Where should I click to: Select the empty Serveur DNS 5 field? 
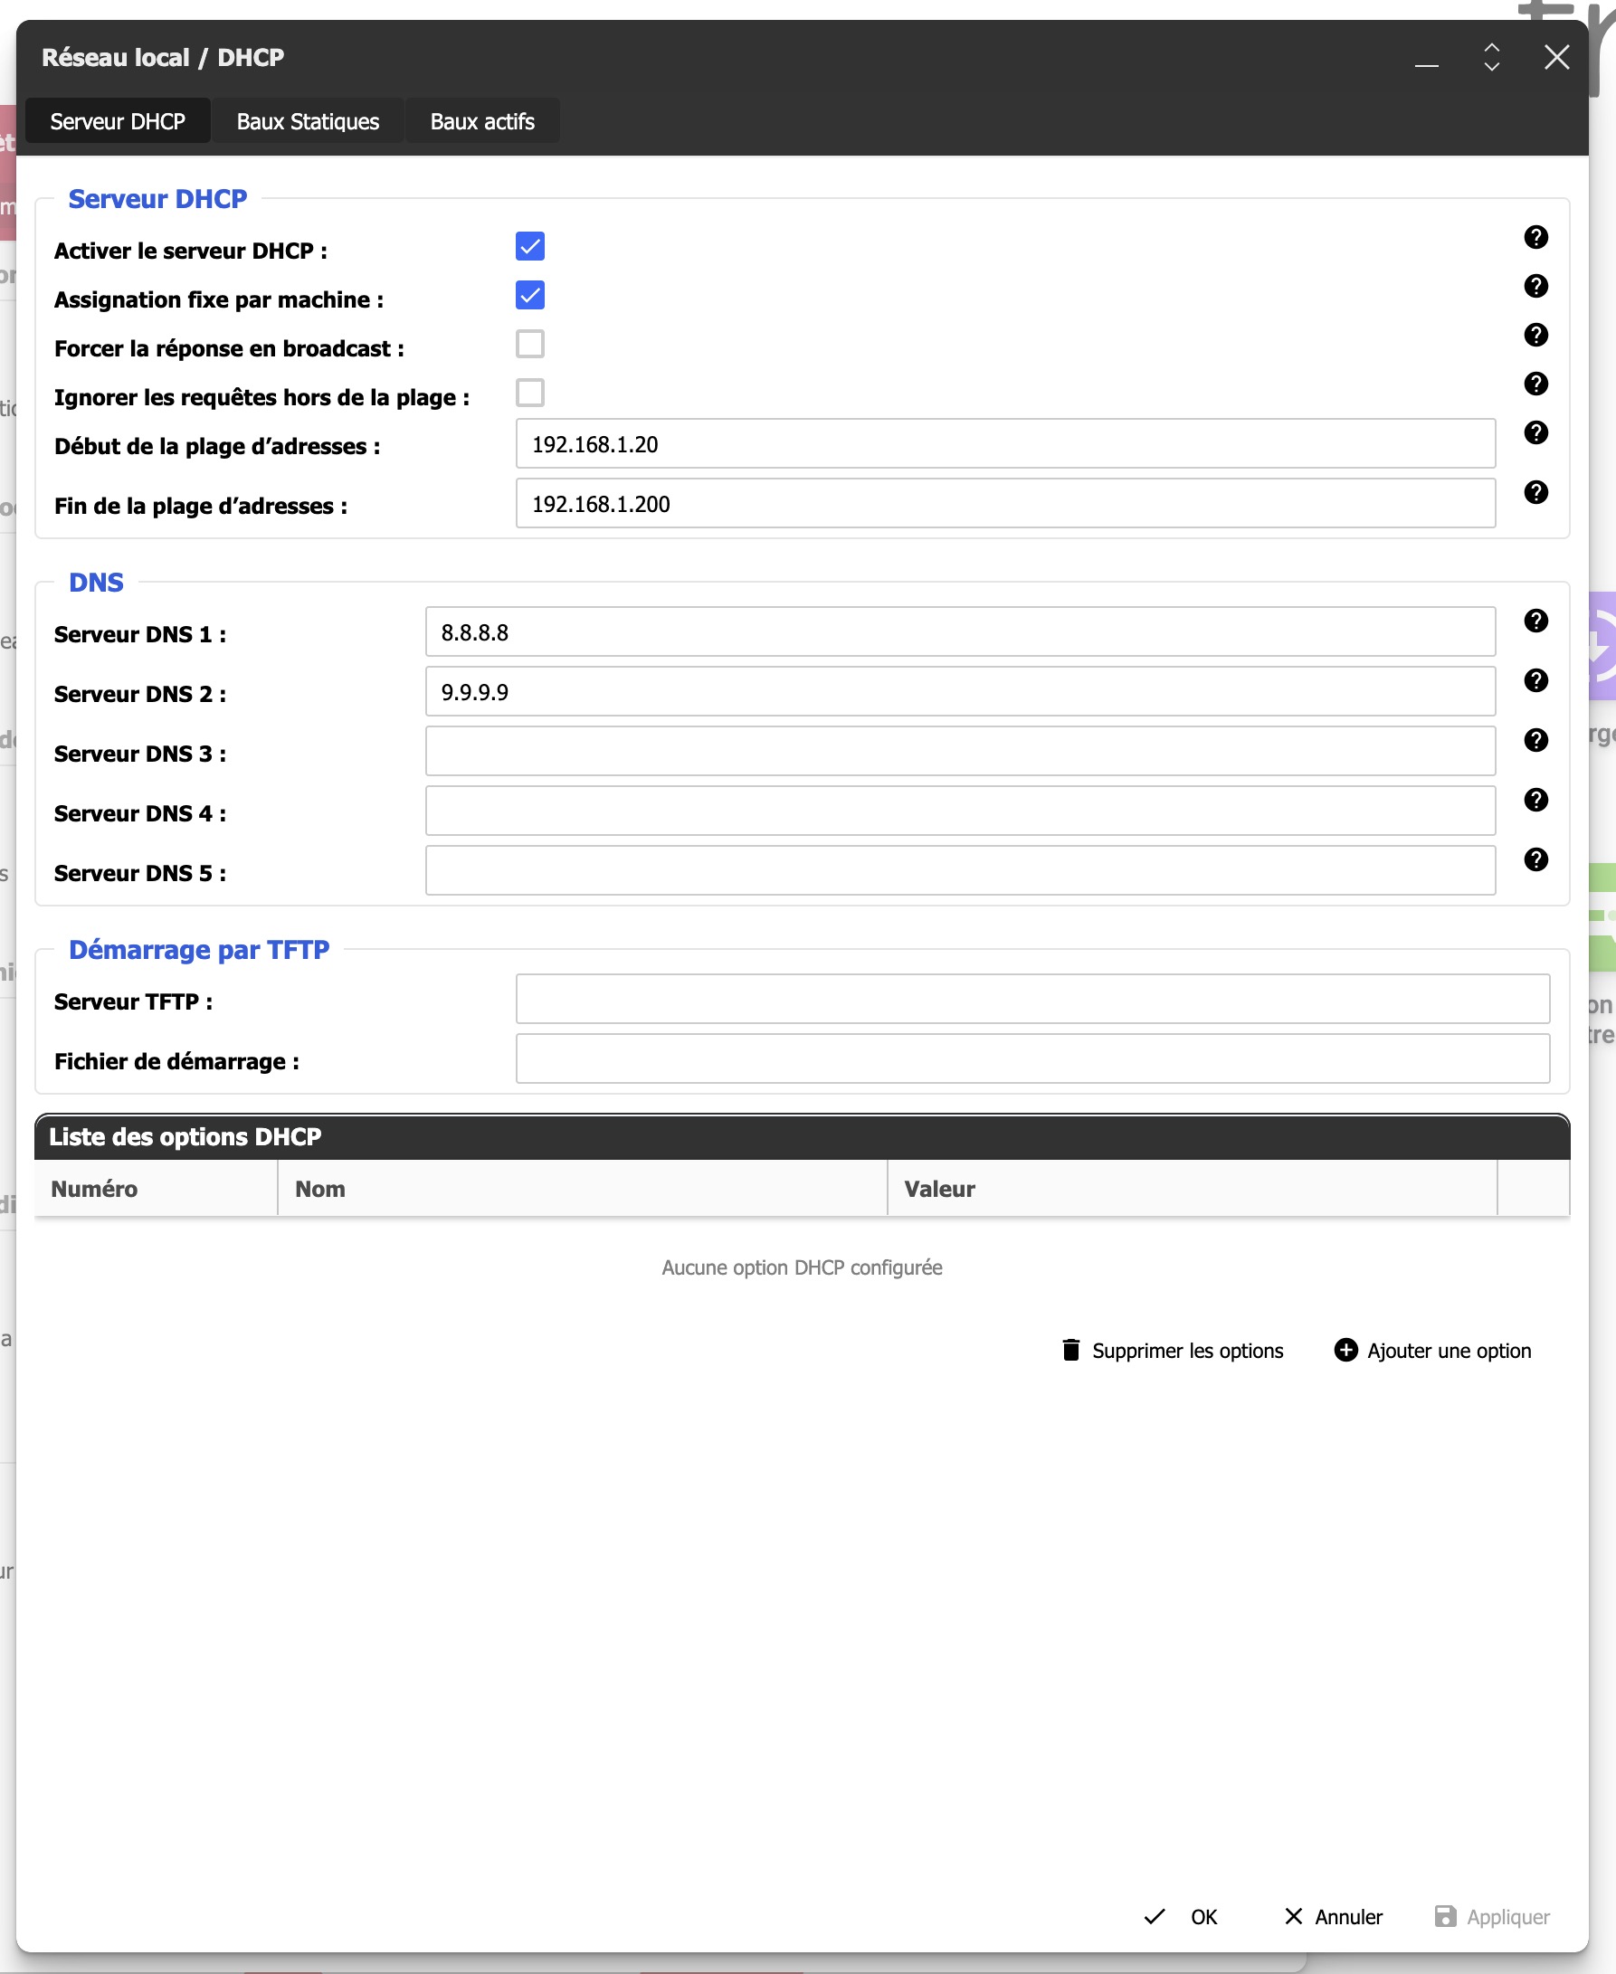coord(961,870)
